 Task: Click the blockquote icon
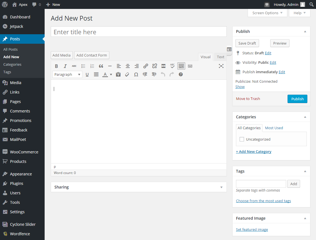click(x=101, y=66)
